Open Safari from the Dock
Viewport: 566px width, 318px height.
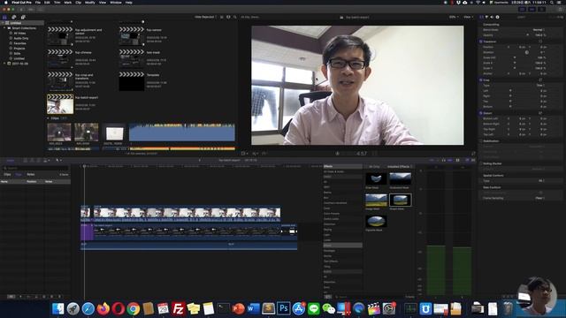88,308
